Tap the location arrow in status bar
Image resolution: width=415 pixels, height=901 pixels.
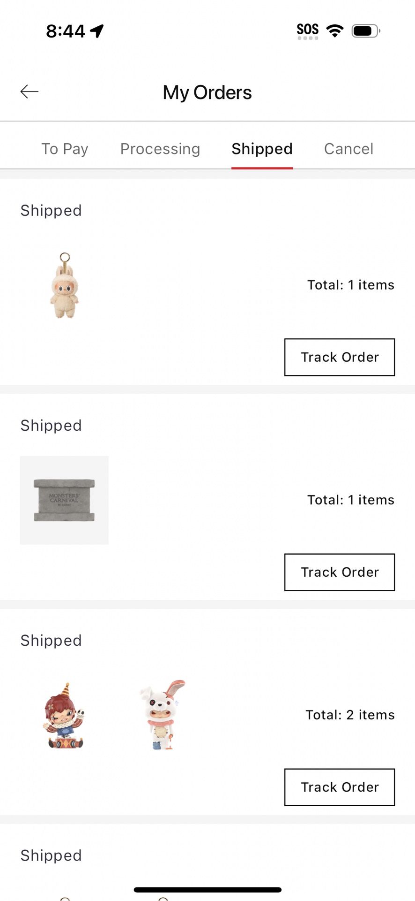click(x=97, y=31)
